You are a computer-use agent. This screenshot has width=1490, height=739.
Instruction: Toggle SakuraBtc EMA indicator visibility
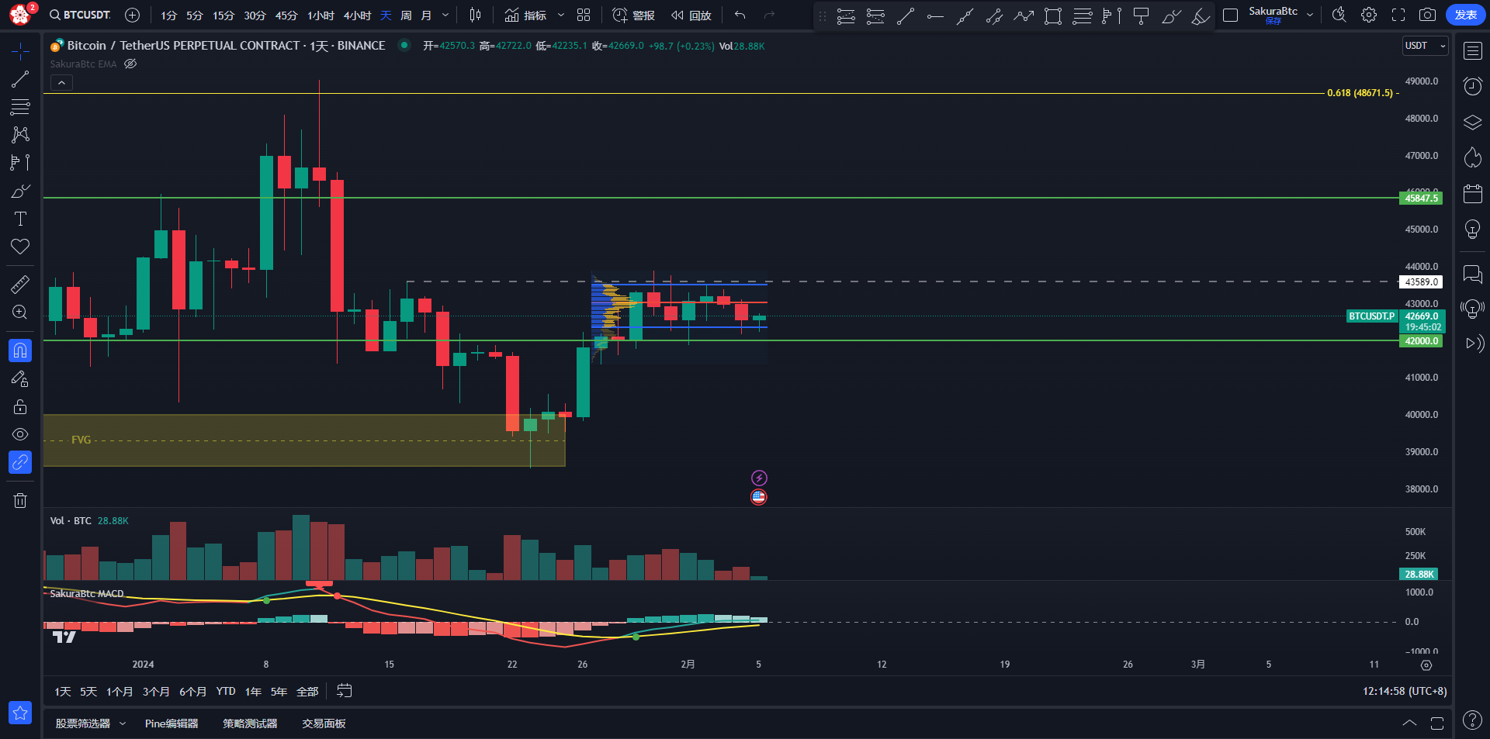pos(130,64)
